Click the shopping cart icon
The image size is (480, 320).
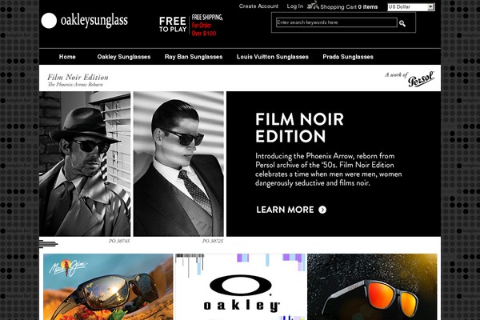313,6
